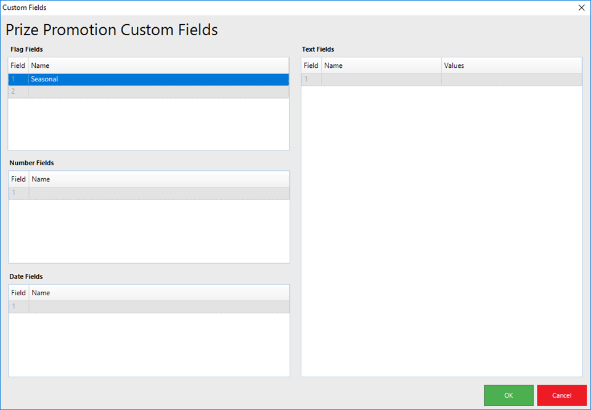Viewport: 591px width, 410px height.
Task: Select row number 1 in Text Fields
Action: tap(311, 80)
